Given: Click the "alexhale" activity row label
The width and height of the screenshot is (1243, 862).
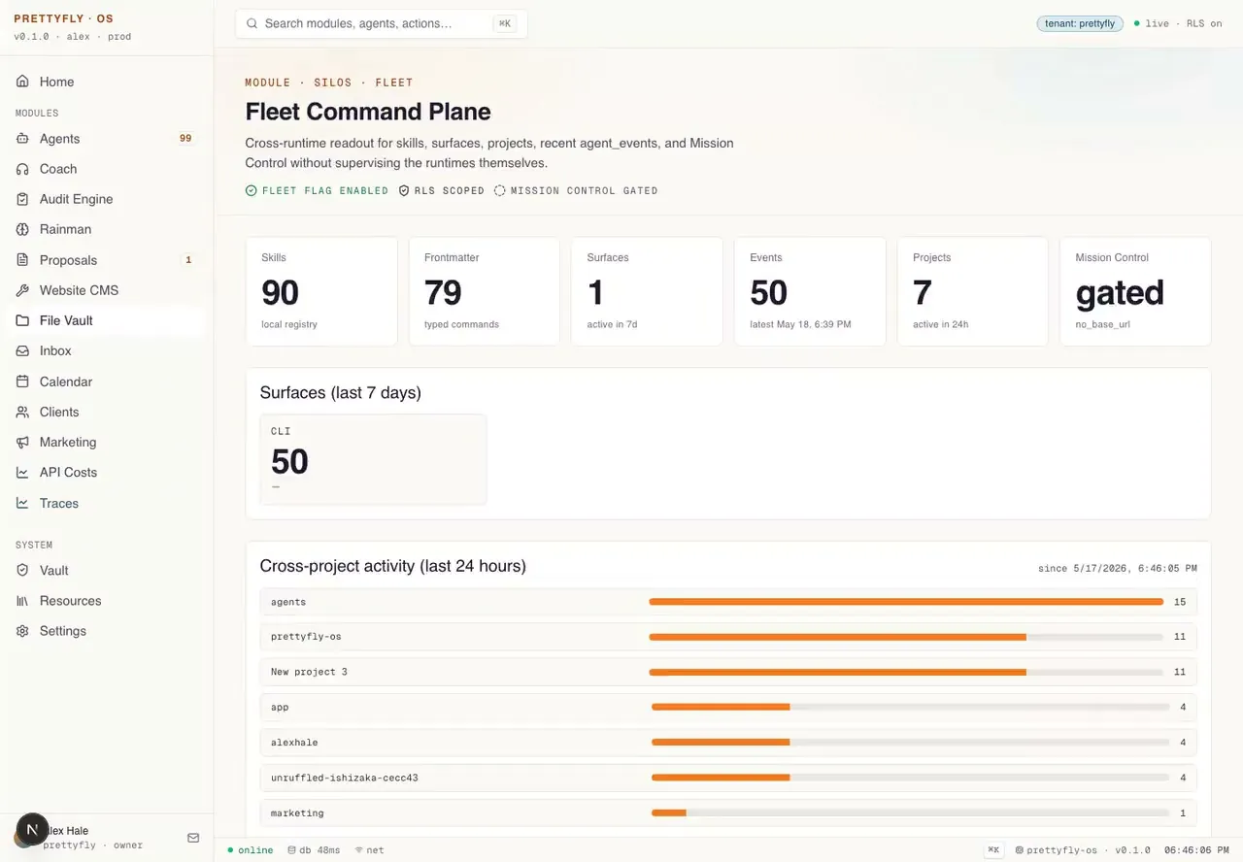Looking at the screenshot, I should pyautogui.click(x=294, y=743).
